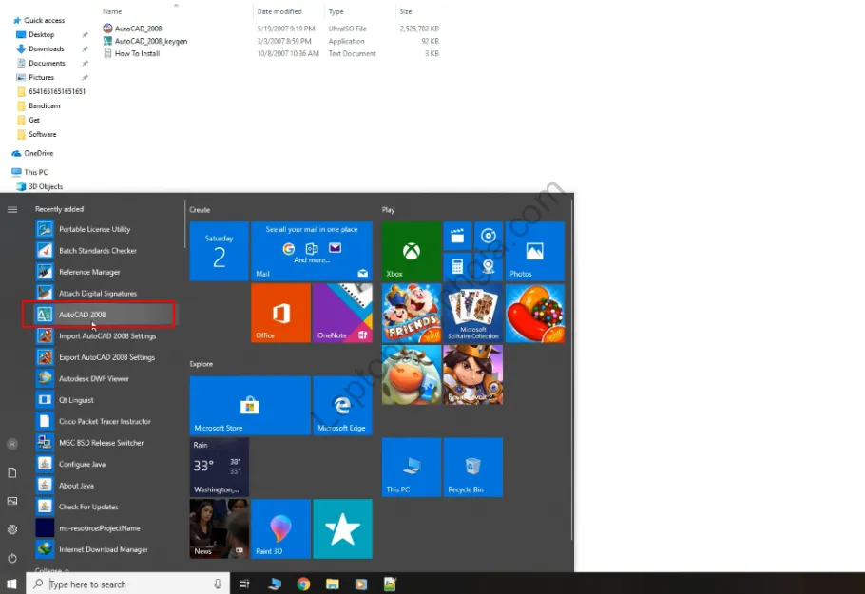865x594 pixels.
Task: Click the Type here to search box
Action: click(x=128, y=584)
